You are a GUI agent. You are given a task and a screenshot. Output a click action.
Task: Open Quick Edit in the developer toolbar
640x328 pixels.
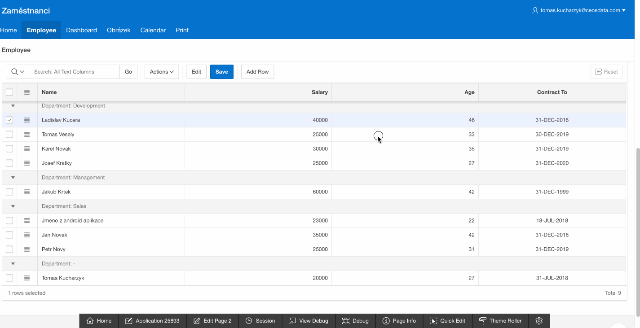click(x=447, y=321)
